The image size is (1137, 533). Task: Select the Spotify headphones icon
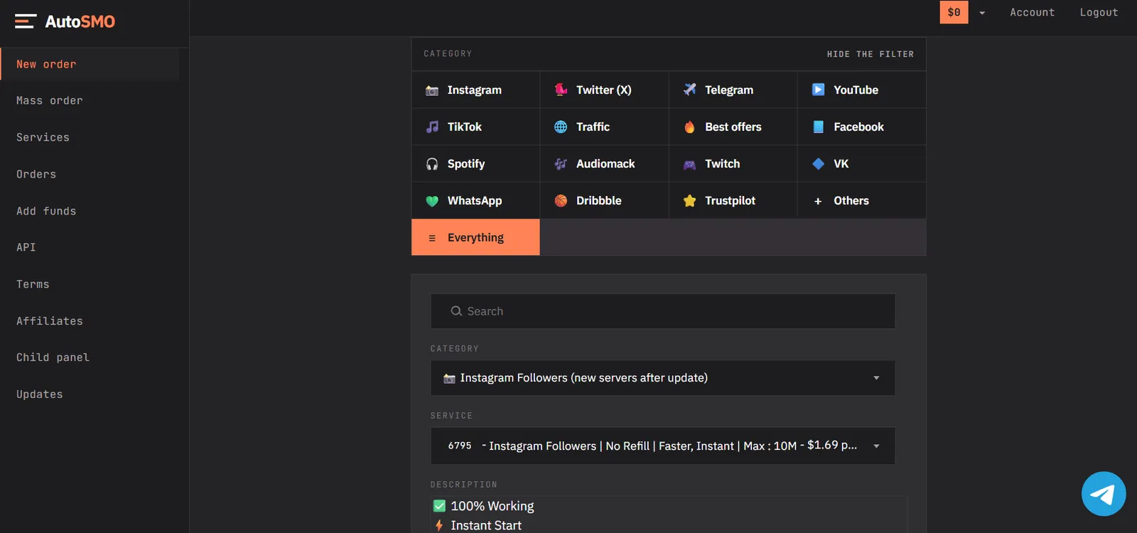pos(432,163)
